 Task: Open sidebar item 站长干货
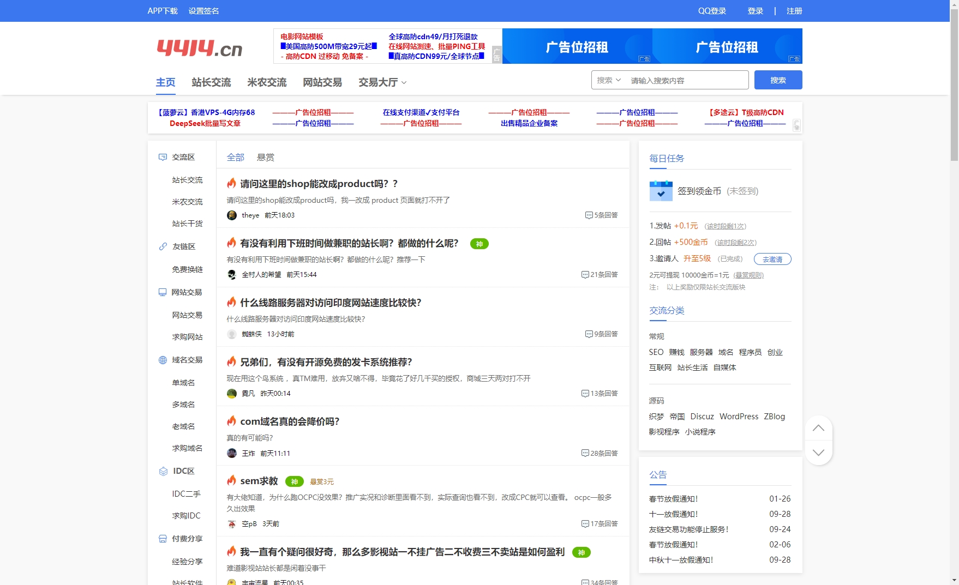point(187,224)
